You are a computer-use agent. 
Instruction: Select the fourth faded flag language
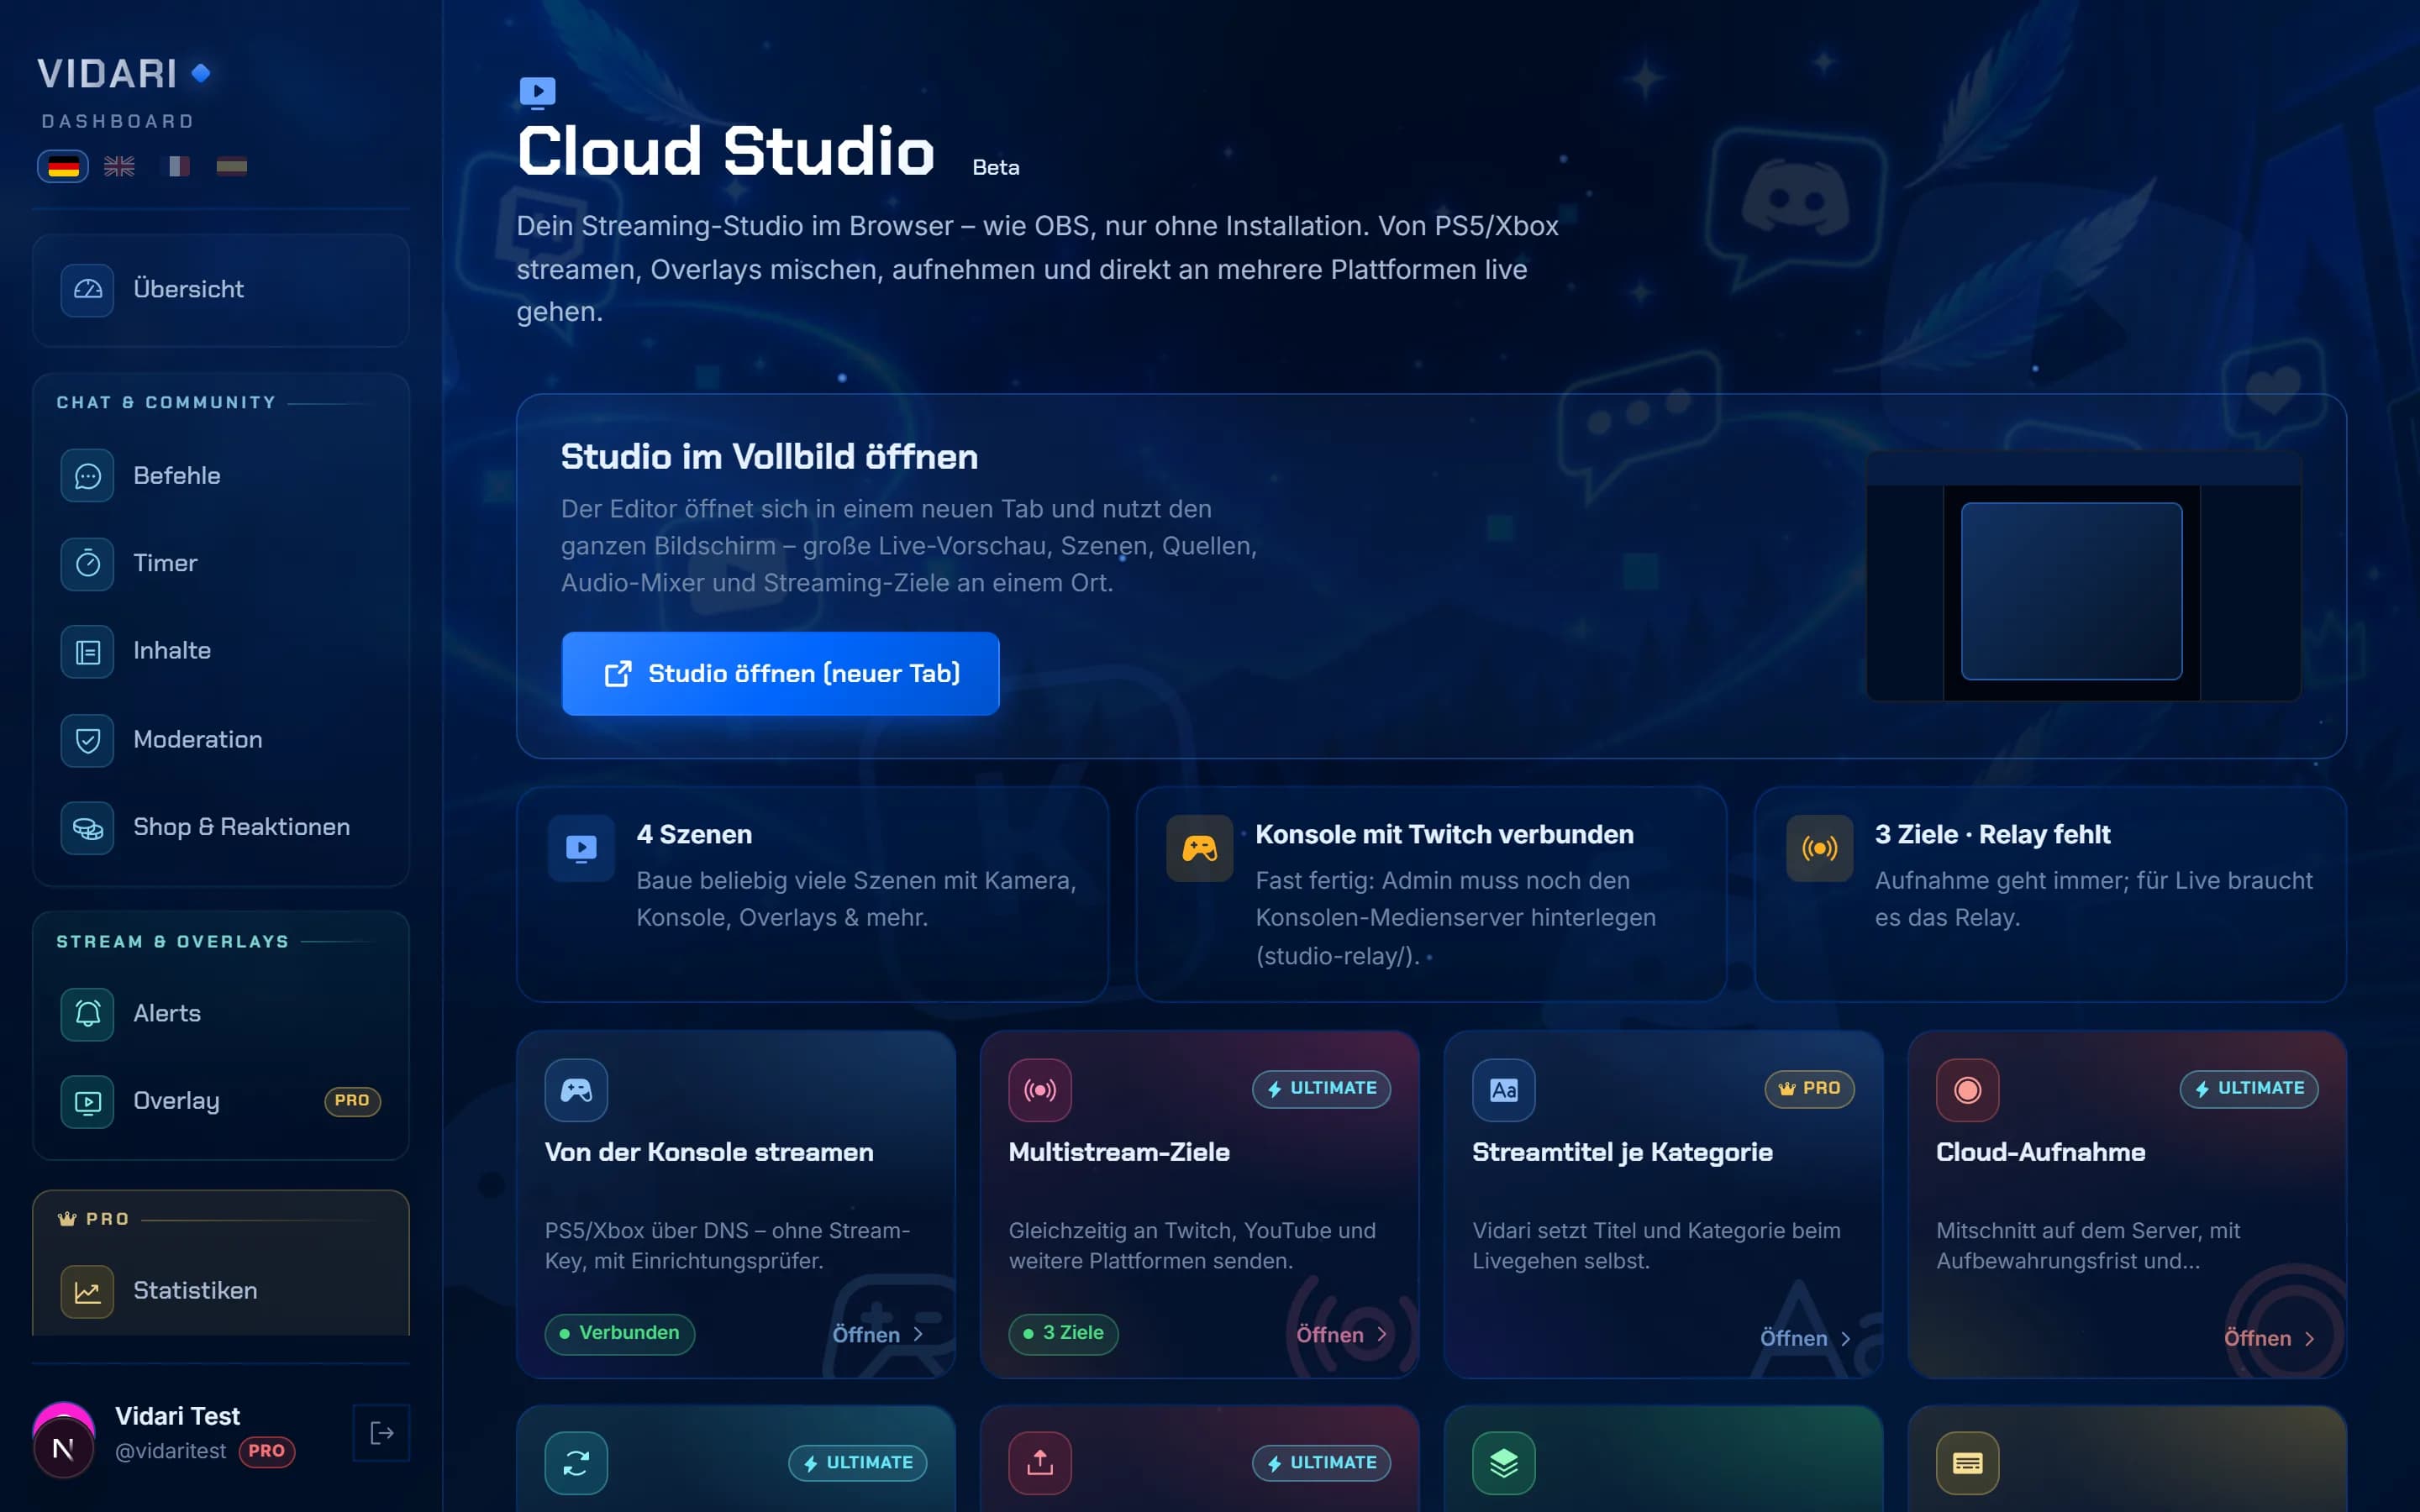232,166
